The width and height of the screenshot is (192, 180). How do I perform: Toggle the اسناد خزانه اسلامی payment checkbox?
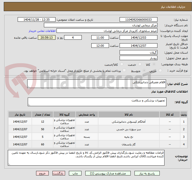124,70
